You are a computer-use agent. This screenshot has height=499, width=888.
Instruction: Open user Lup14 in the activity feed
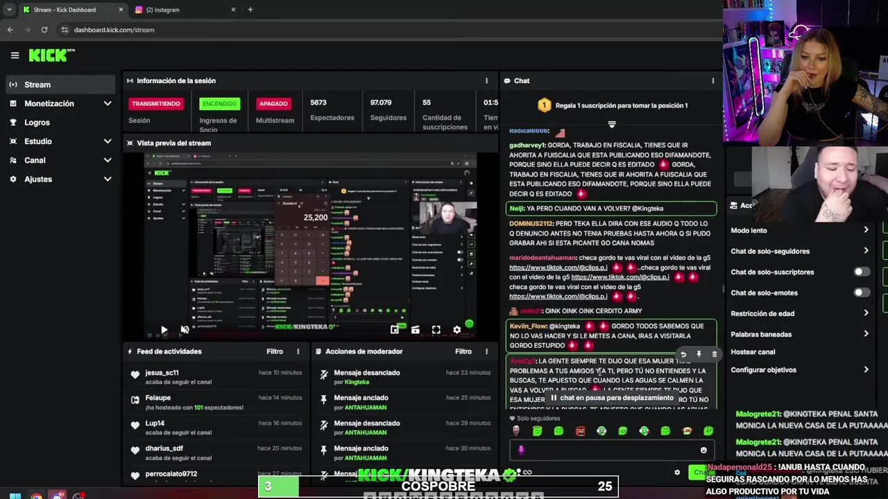click(x=155, y=423)
